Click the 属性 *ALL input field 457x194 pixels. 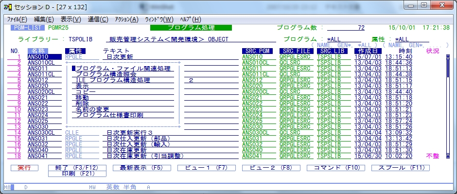tap(412, 39)
